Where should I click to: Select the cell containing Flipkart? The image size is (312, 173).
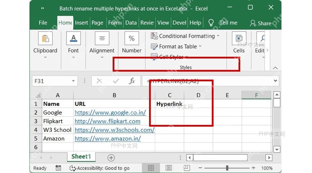[58, 121]
